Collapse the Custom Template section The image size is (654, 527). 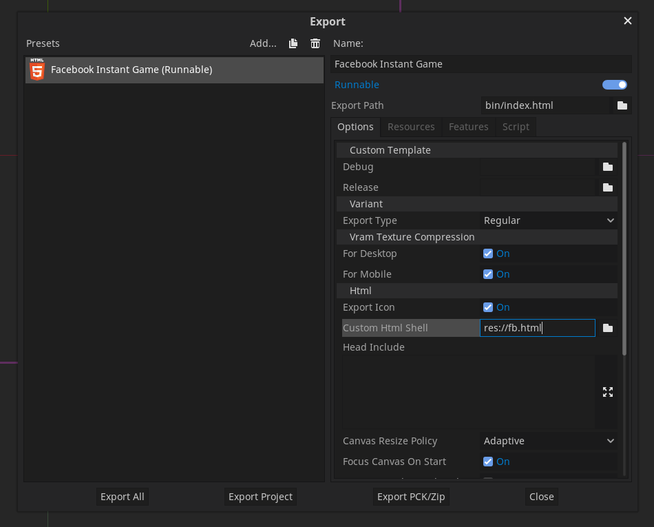click(477, 150)
